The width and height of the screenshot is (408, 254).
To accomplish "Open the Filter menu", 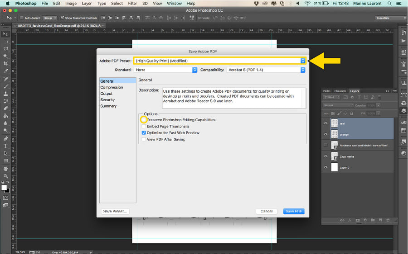I will tap(132, 3).
